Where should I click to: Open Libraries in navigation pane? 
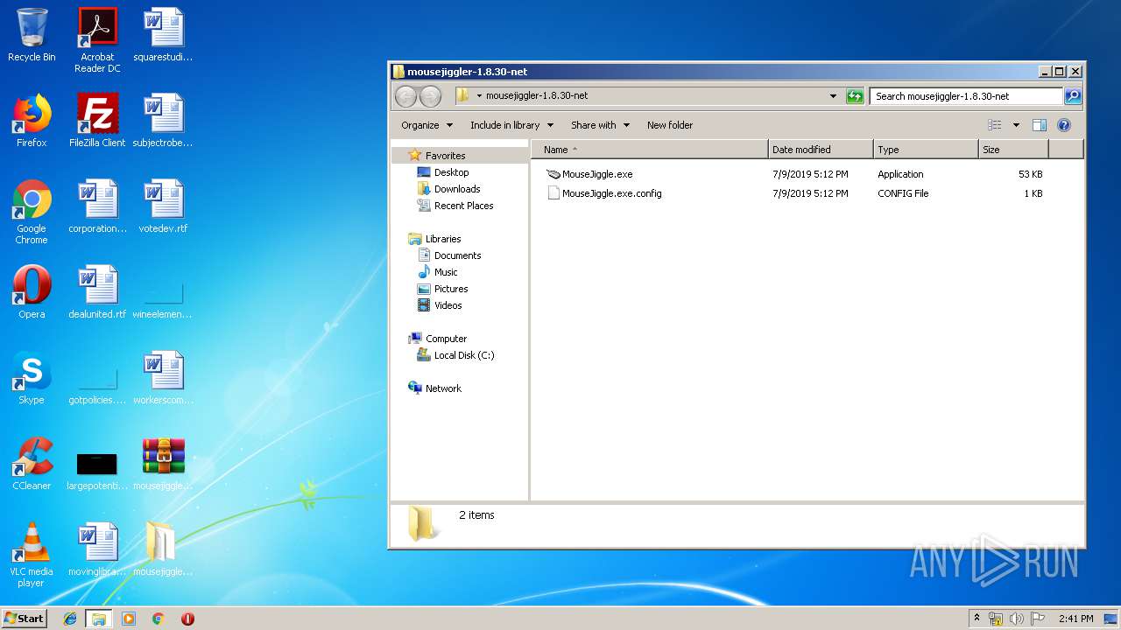point(443,239)
